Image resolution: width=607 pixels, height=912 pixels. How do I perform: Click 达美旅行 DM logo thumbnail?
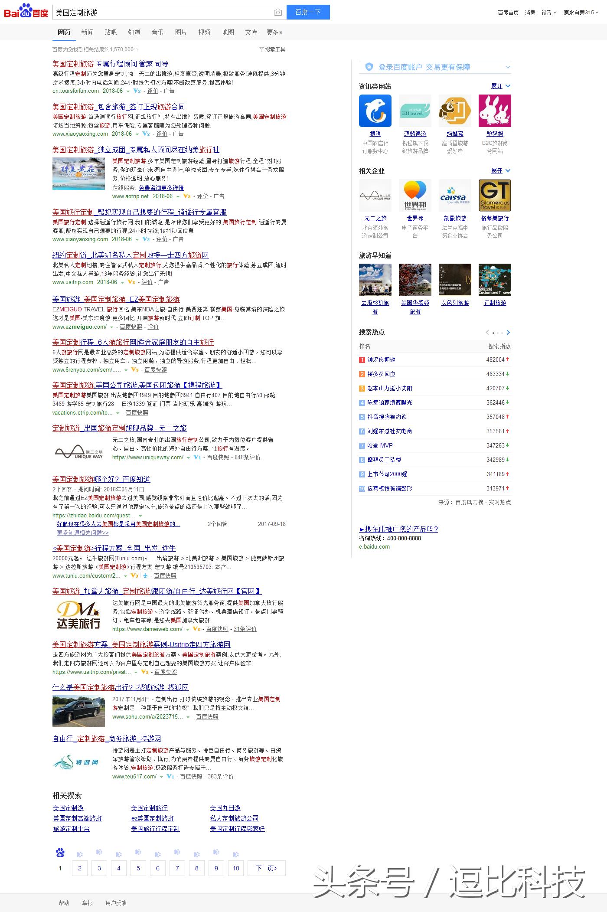tap(78, 615)
